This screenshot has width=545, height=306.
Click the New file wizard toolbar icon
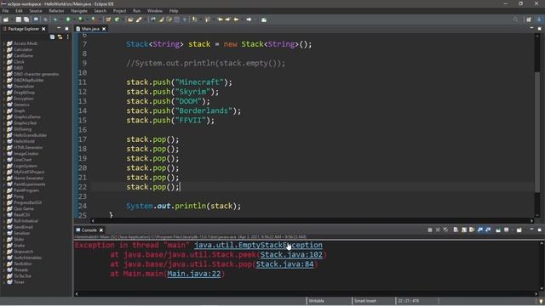pyautogui.click(x=6, y=20)
